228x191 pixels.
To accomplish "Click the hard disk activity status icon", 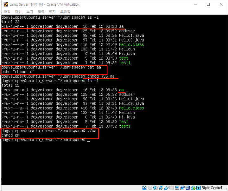I will [x=144, y=188].
